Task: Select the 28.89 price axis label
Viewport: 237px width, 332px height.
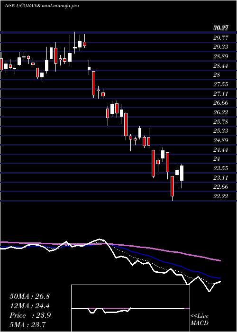Action: click(x=221, y=56)
